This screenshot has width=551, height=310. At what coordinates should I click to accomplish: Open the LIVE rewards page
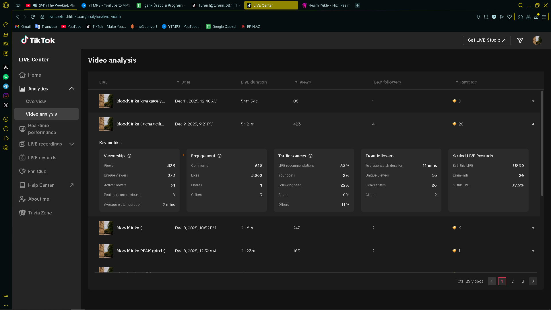(46, 158)
